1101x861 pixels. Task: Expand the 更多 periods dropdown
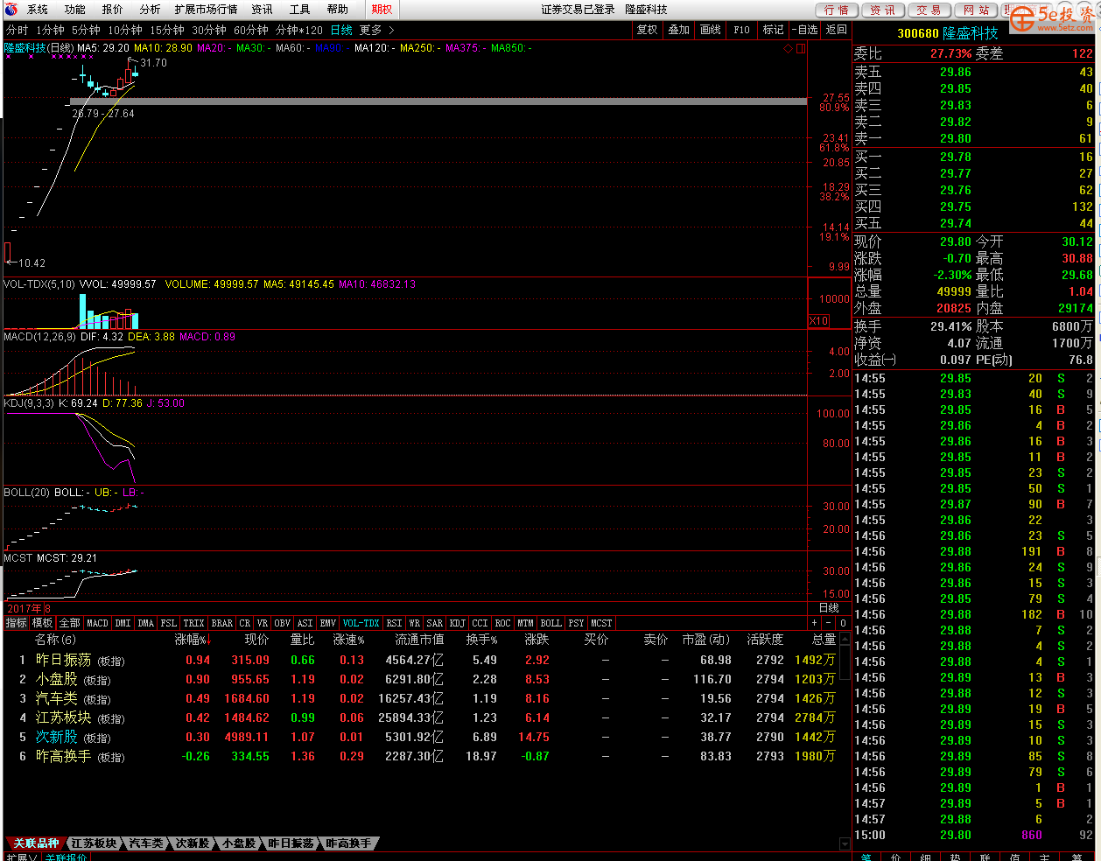coord(376,30)
